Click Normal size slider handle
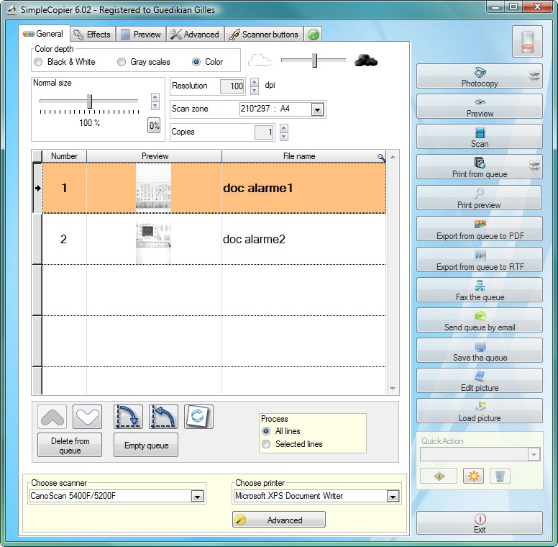The width and height of the screenshot is (558, 547). [90, 101]
